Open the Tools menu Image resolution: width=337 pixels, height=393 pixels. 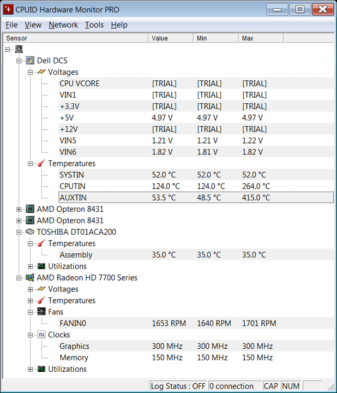point(94,25)
